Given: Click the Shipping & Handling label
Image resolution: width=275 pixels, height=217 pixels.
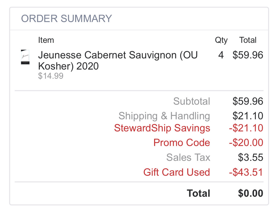Looking at the screenshot, I should point(164,116).
